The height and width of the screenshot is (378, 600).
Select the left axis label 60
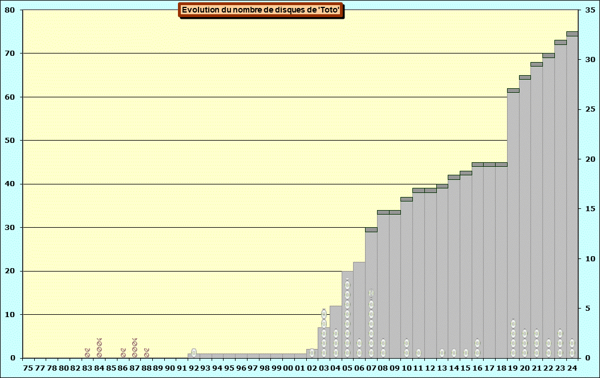10,97
